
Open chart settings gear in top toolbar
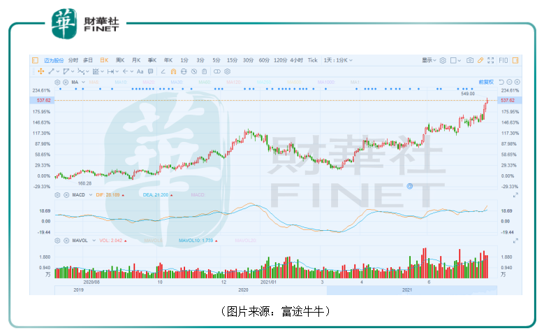pos(443,60)
